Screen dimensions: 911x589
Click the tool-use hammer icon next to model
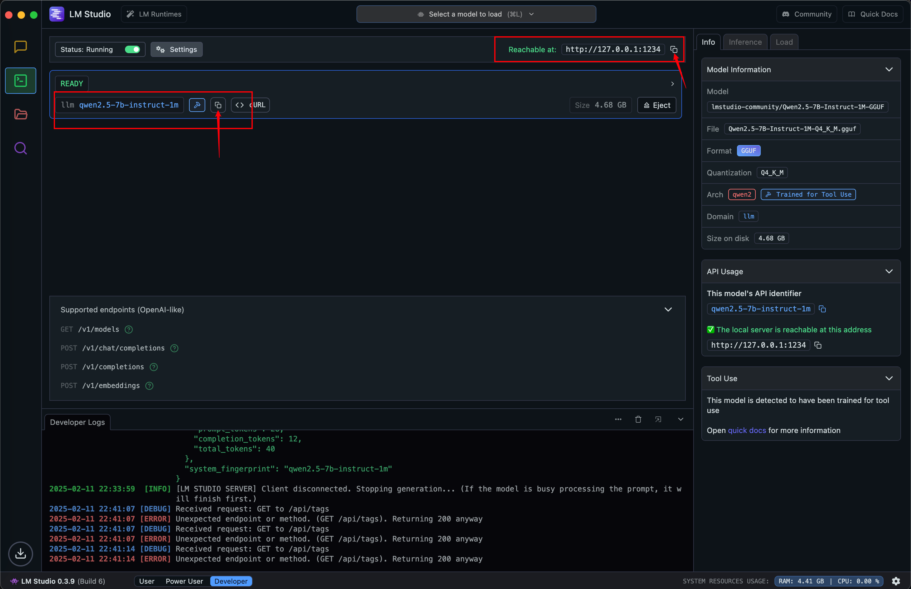pos(197,105)
